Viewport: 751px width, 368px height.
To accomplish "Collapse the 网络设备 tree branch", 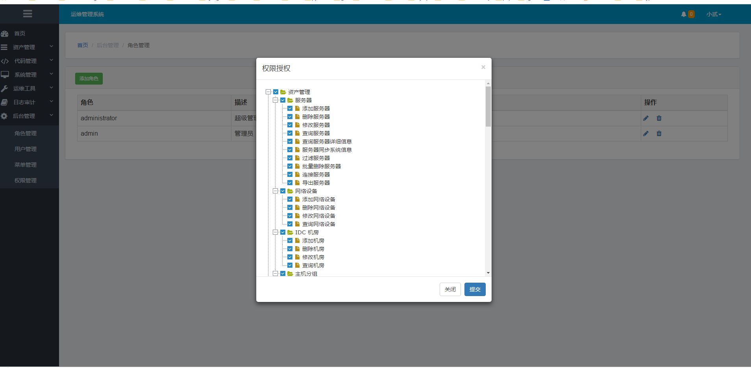I will click(x=275, y=191).
